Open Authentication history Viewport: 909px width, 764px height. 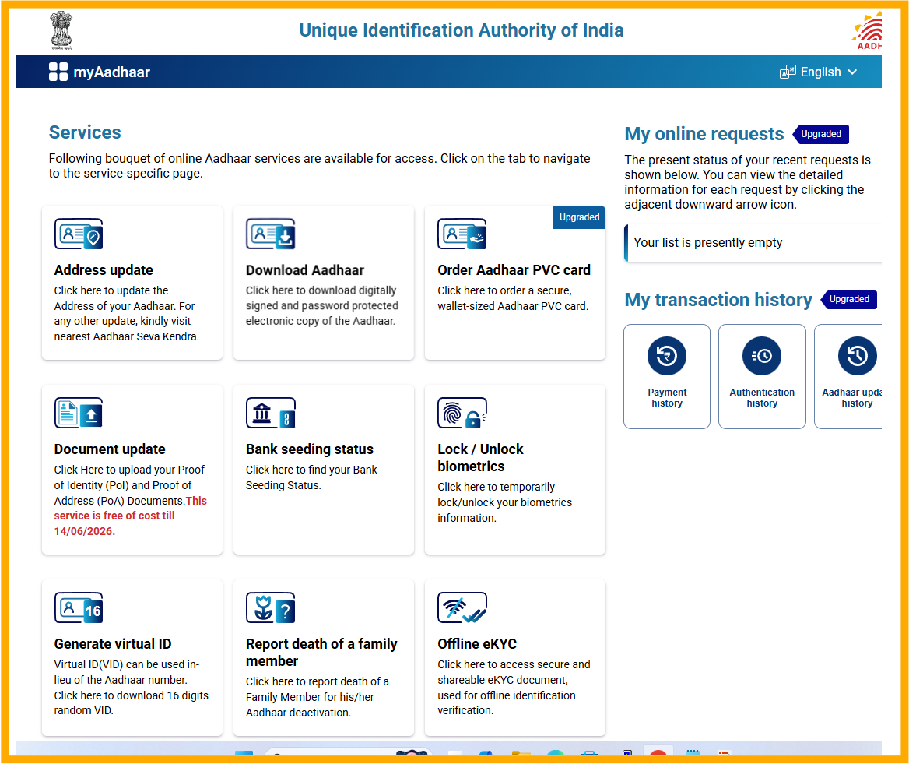(x=762, y=376)
